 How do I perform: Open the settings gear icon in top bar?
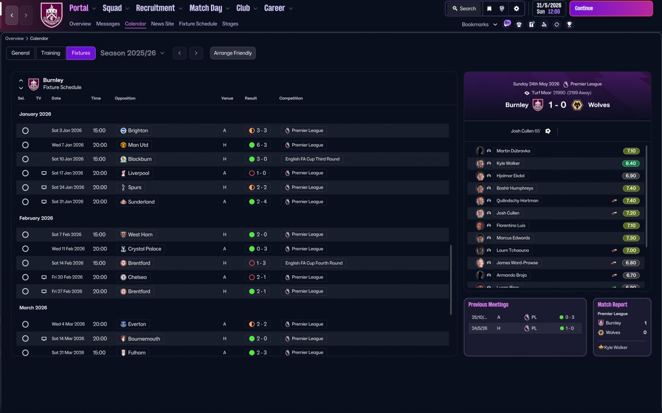(x=516, y=8)
